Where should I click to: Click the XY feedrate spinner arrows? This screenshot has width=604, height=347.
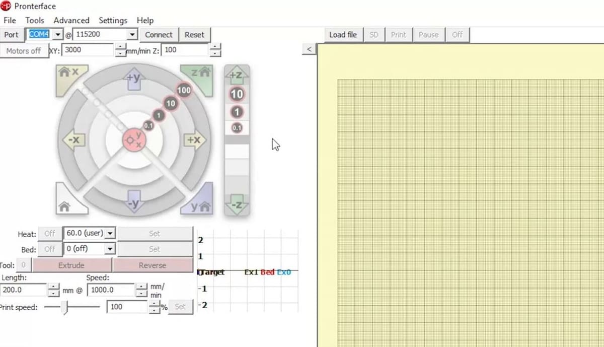120,50
